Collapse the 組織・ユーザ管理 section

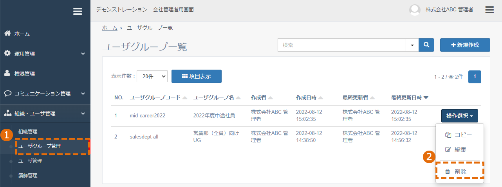(x=83, y=113)
